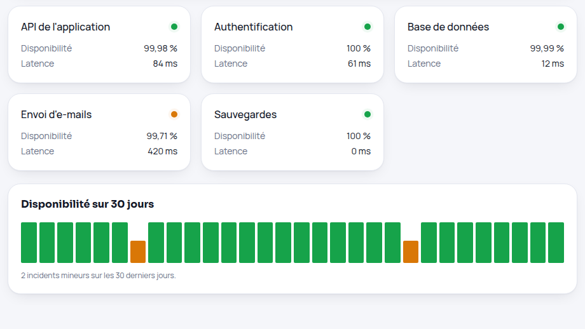Click the 12 ms latency value
This screenshot has width=585, height=329.
pyautogui.click(x=553, y=64)
